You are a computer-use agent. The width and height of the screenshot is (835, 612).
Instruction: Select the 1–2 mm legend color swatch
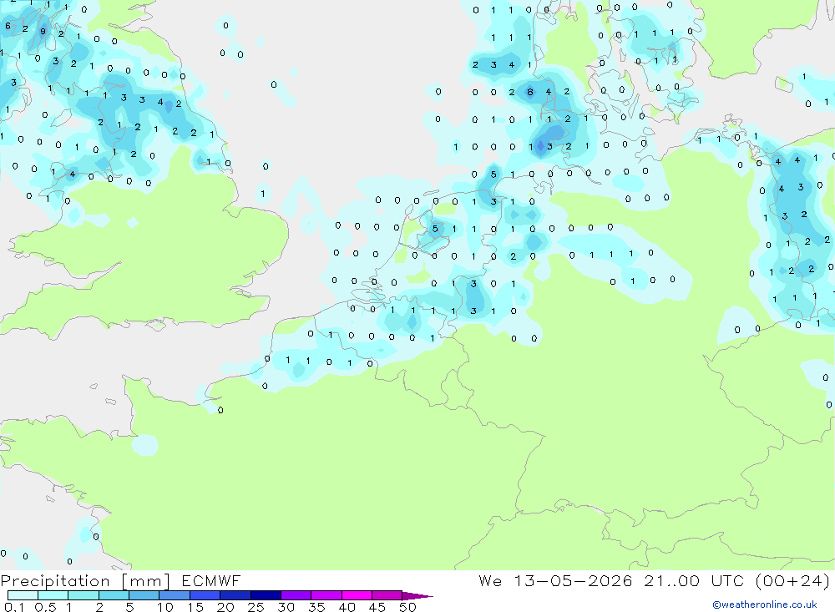point(83,595)
